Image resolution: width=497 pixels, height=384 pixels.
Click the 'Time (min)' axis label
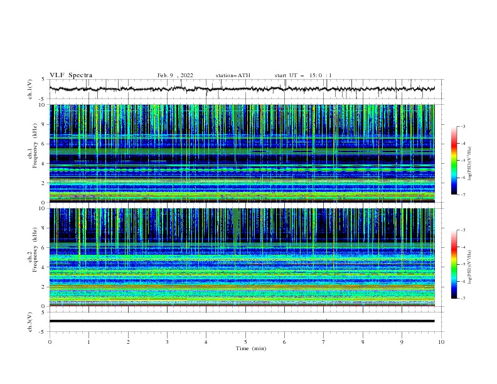pos(251,348)
